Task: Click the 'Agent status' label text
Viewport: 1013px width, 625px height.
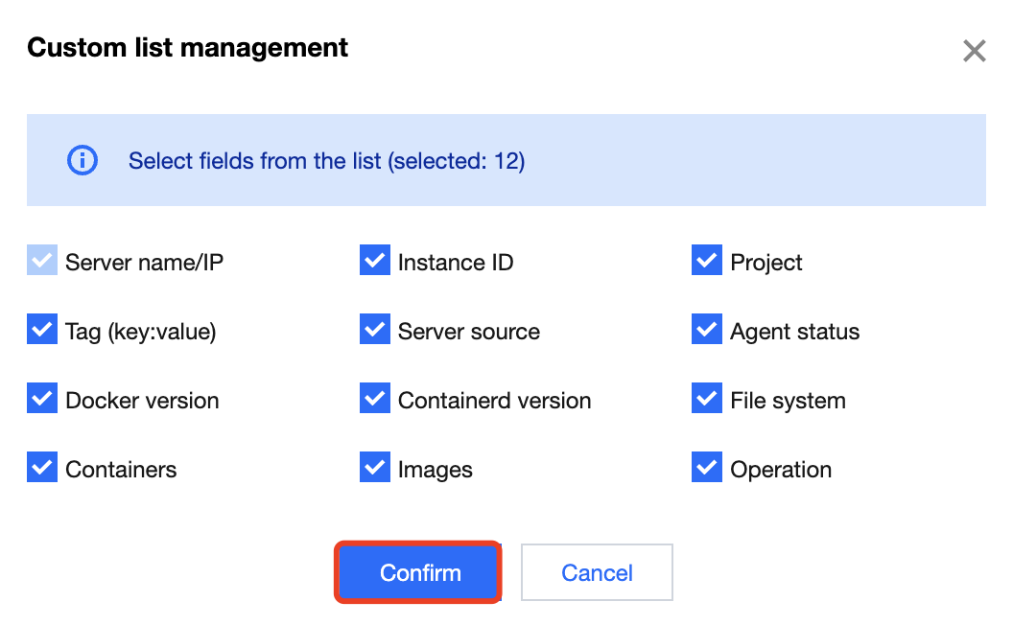Action: 794,332
